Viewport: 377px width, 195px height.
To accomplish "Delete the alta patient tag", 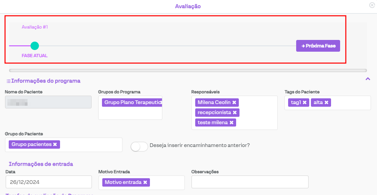I will [x=326, y=102].
